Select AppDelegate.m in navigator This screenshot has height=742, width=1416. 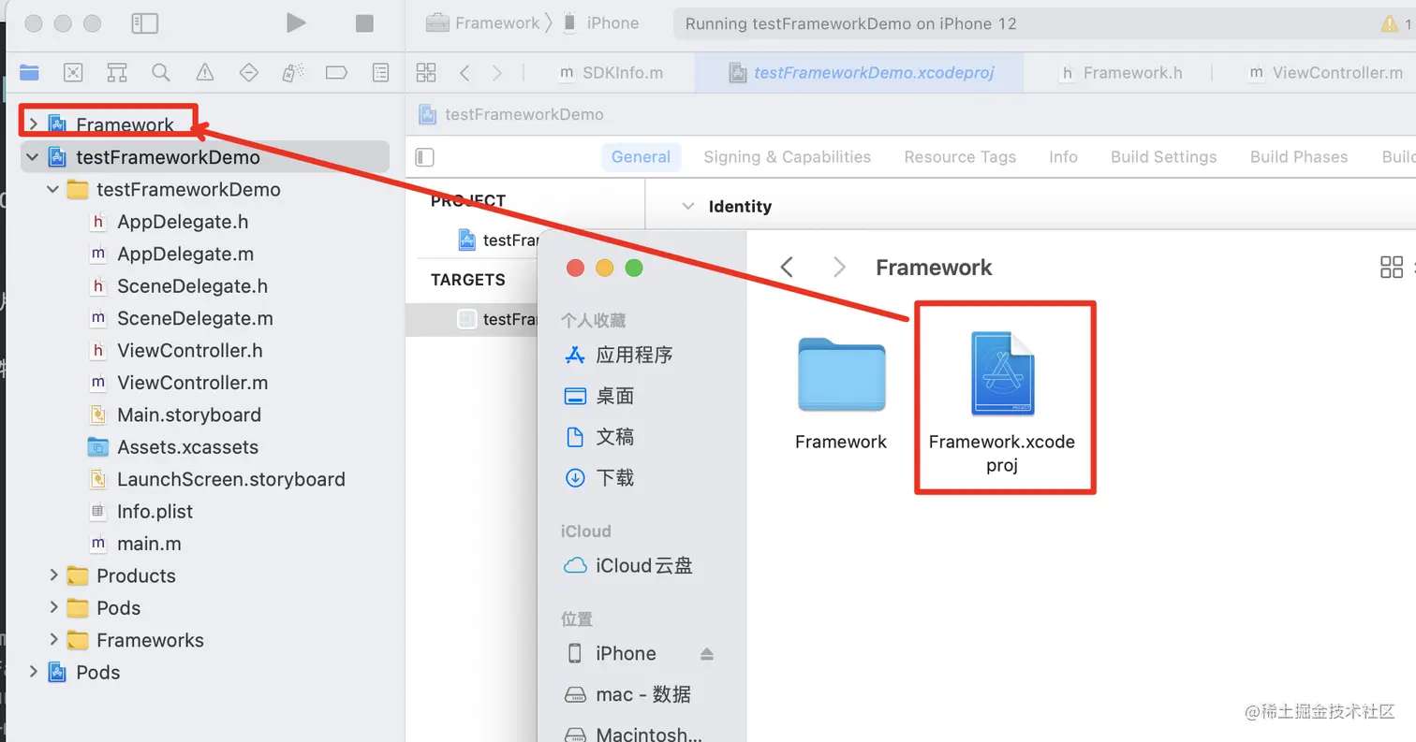(x=185, y=254)
